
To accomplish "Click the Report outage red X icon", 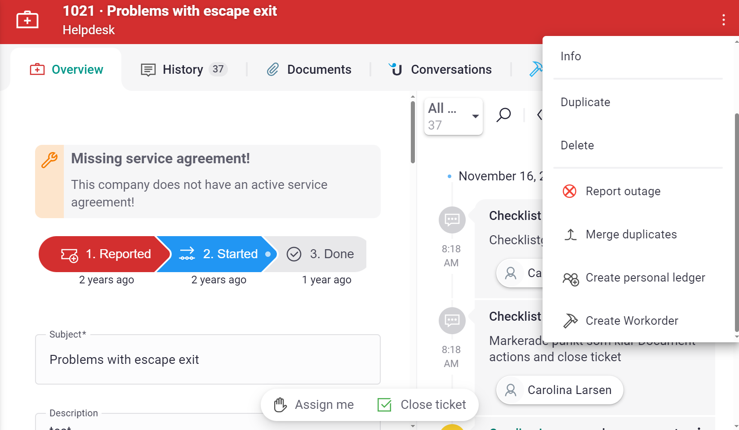I will [570, 191].
